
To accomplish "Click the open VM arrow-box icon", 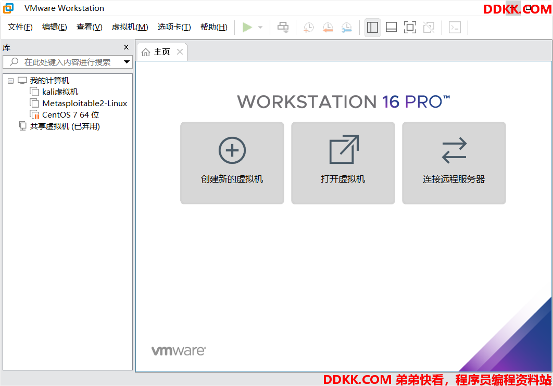I will point(344,149).
